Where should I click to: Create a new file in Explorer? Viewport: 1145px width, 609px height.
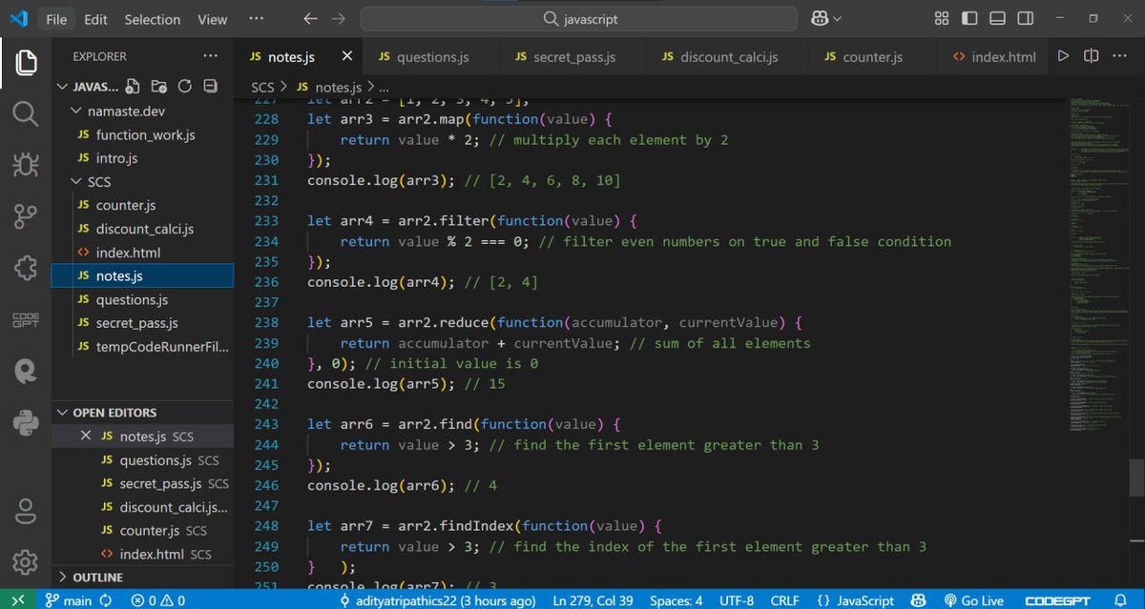133,86
